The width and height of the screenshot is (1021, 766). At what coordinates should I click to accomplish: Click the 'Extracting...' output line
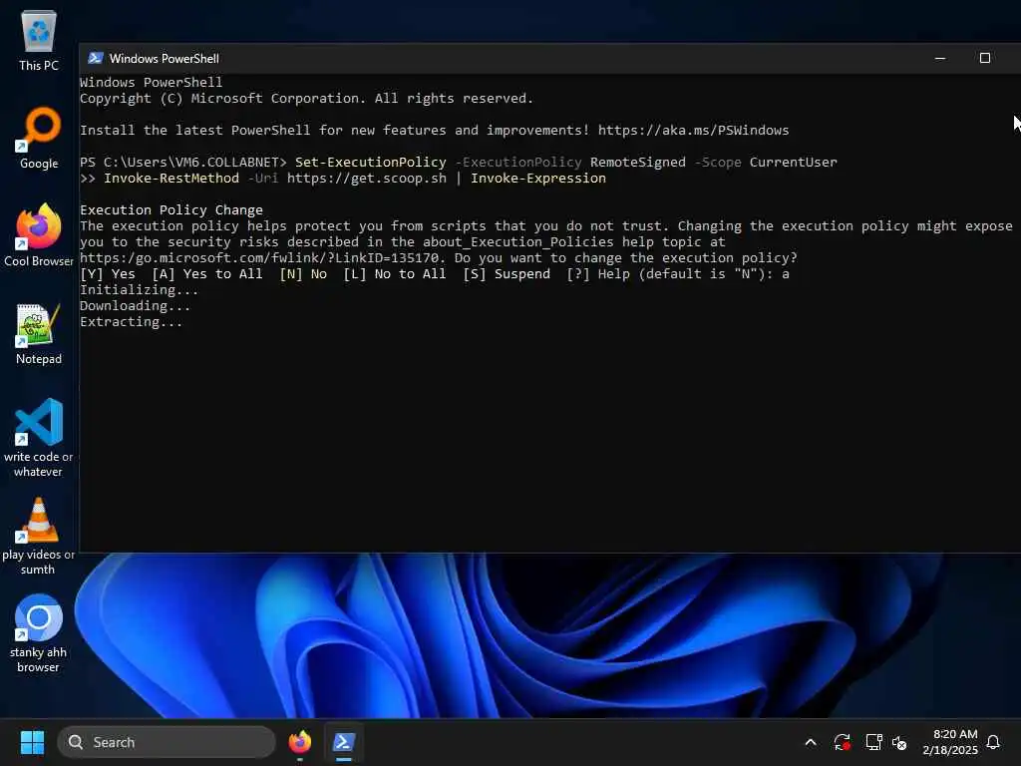(x=131, y=322)
